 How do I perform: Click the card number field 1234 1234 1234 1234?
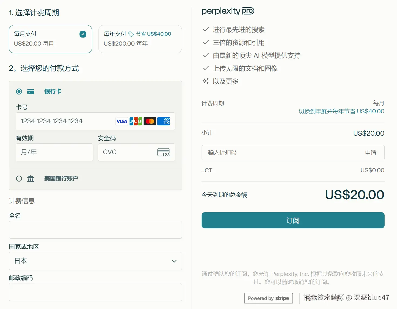[x=95, y=121]
